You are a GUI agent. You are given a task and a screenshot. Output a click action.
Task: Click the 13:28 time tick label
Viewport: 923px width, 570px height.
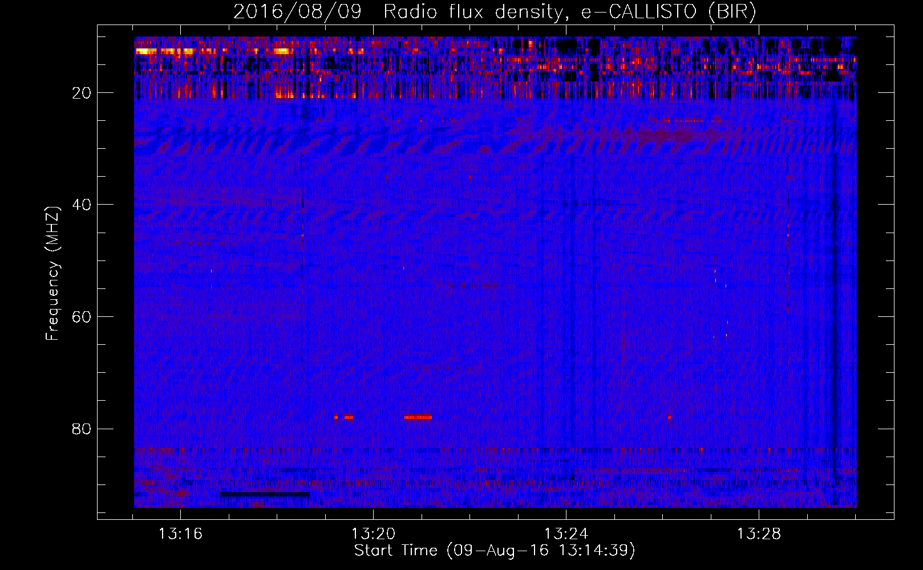(759, 534)
